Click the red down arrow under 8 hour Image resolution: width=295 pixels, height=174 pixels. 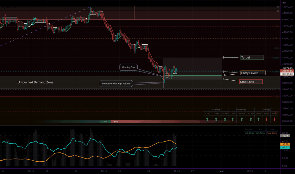pos(274,119)
